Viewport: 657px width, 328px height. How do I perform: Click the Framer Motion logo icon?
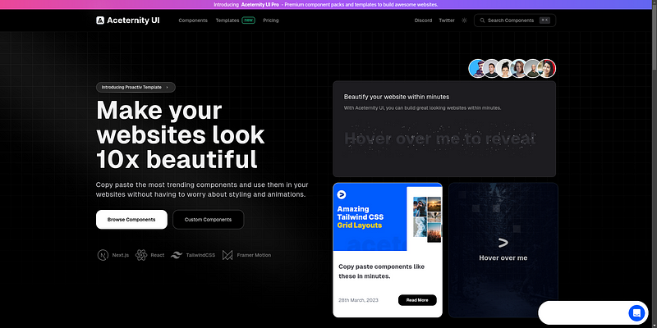[227, 255]
